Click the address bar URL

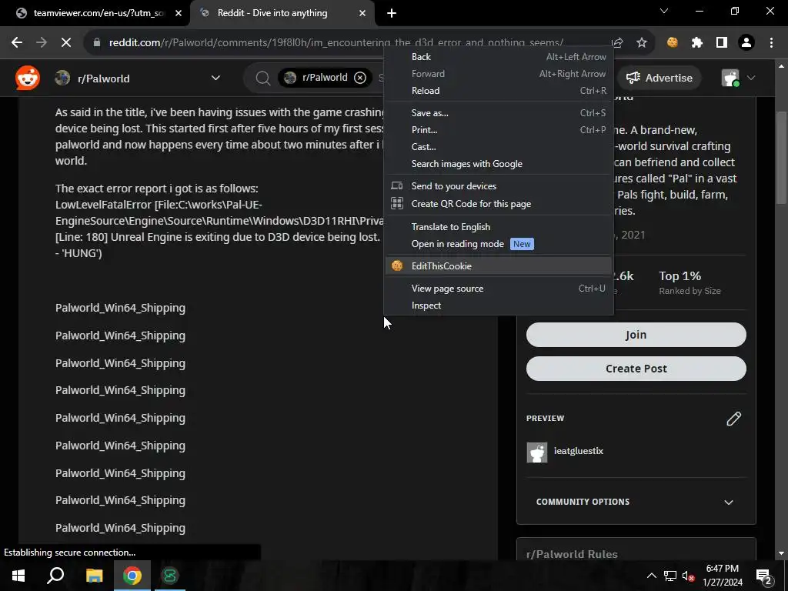point(336,43)
